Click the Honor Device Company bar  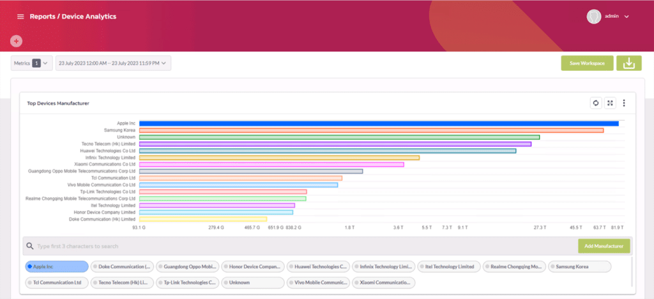coord(216,212)
